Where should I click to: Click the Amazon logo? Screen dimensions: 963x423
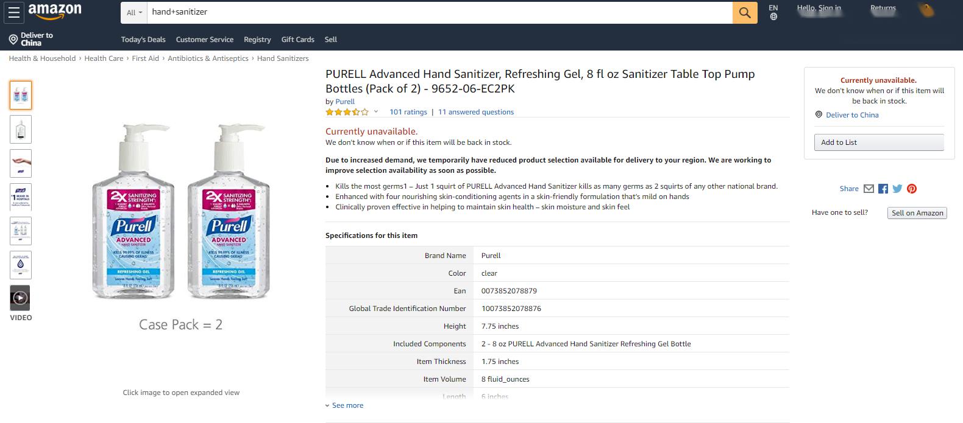click(54, 12)
